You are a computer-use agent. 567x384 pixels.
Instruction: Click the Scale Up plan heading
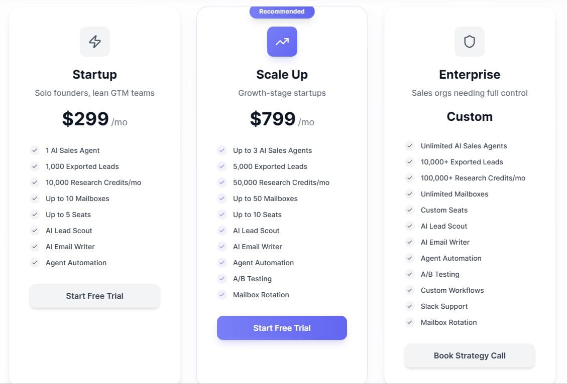click(x=282, y=74)
